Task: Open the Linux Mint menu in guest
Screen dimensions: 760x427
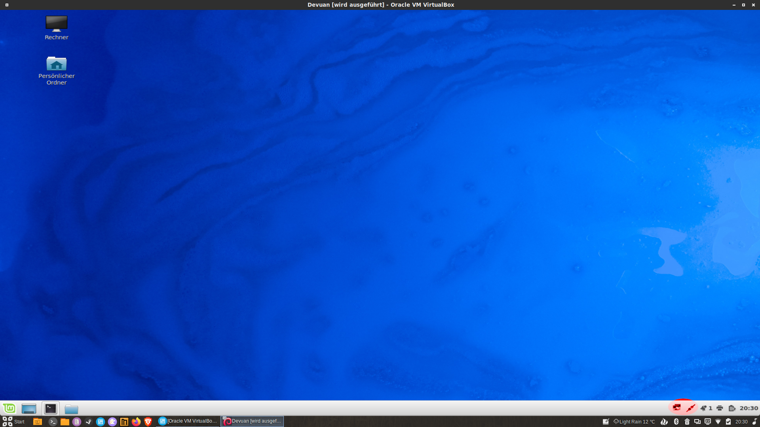Action: 9,408
